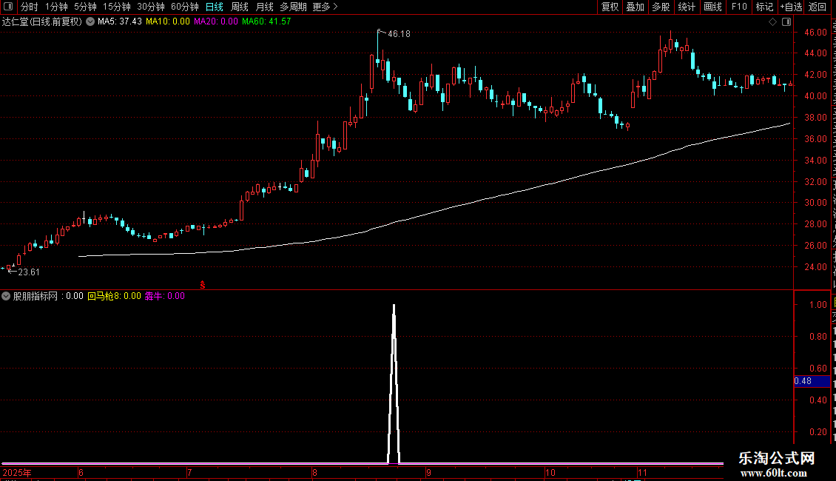This screenshot has height=481, width=836.
Task: Switch to the 分时 view
Action: (30, 7)
